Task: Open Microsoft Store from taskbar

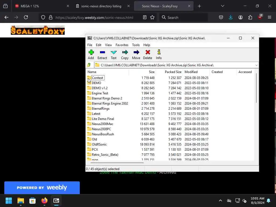Action: click(x=32, y=201)
